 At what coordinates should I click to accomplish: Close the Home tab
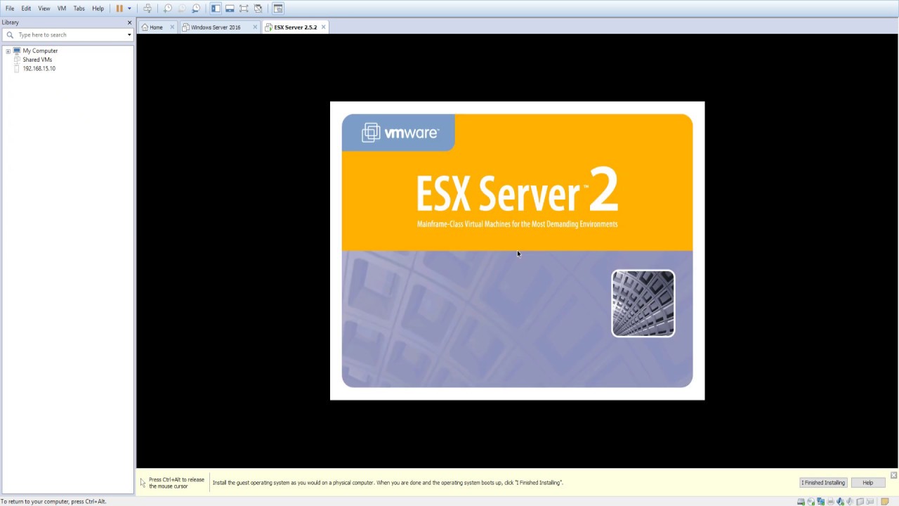point(172,27)
